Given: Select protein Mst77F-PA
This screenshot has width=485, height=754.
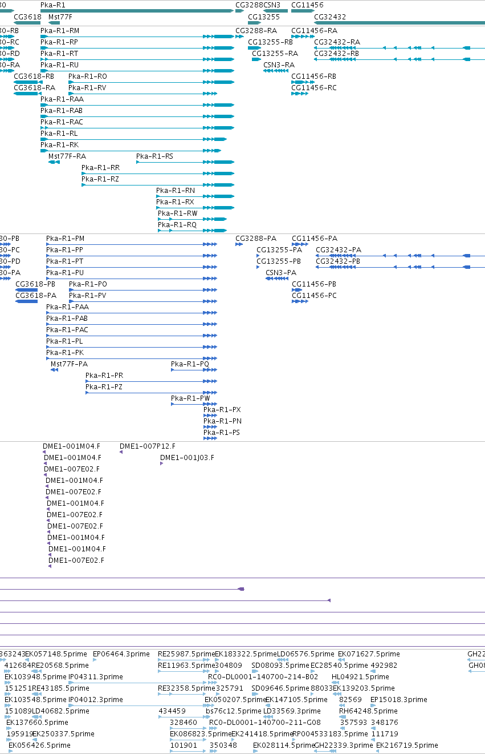Looking at the screenshot, I should point(70,364).
